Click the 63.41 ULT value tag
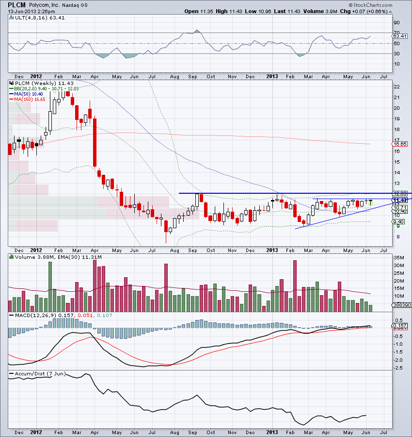 [x=400, y=36]
